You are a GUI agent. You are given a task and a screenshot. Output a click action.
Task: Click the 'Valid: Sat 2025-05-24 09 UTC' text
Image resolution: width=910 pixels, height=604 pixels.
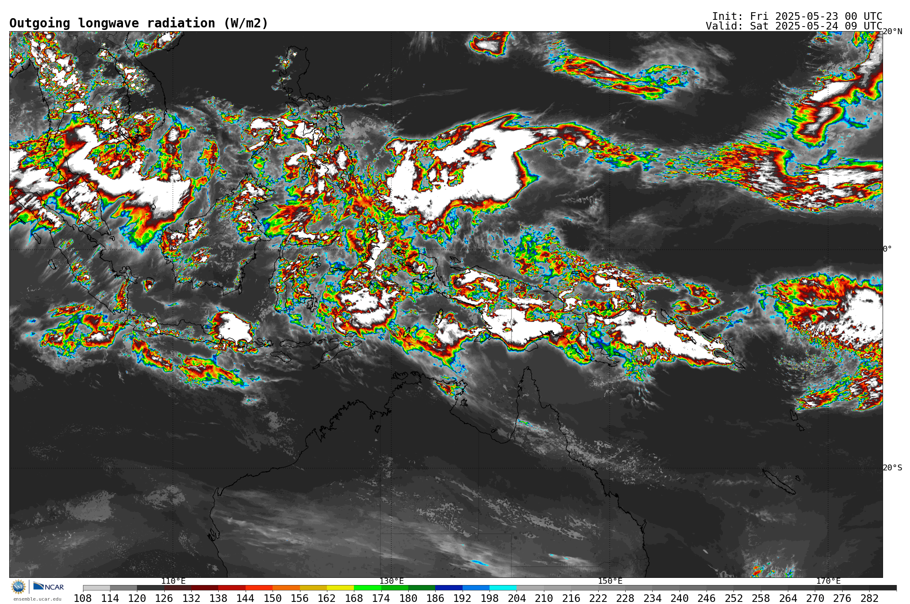click(794, 26)
